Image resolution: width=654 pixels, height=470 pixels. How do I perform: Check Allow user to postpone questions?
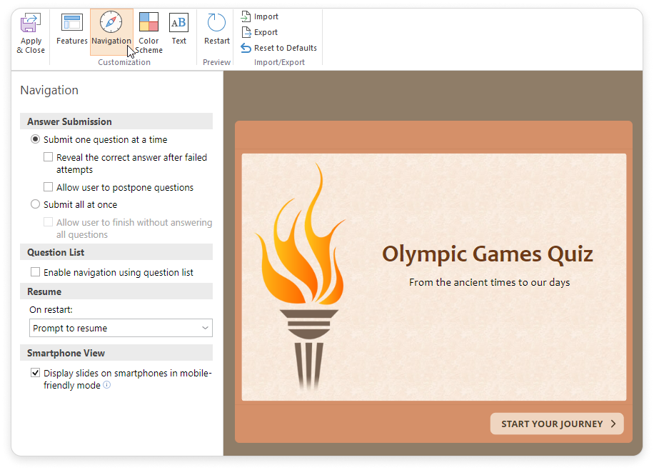tap(49, 188)
